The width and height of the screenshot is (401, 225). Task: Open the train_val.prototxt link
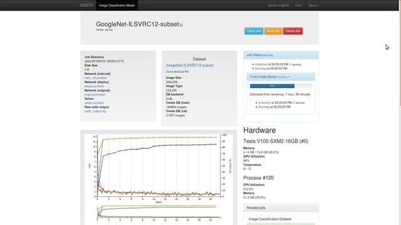point(96,77)
